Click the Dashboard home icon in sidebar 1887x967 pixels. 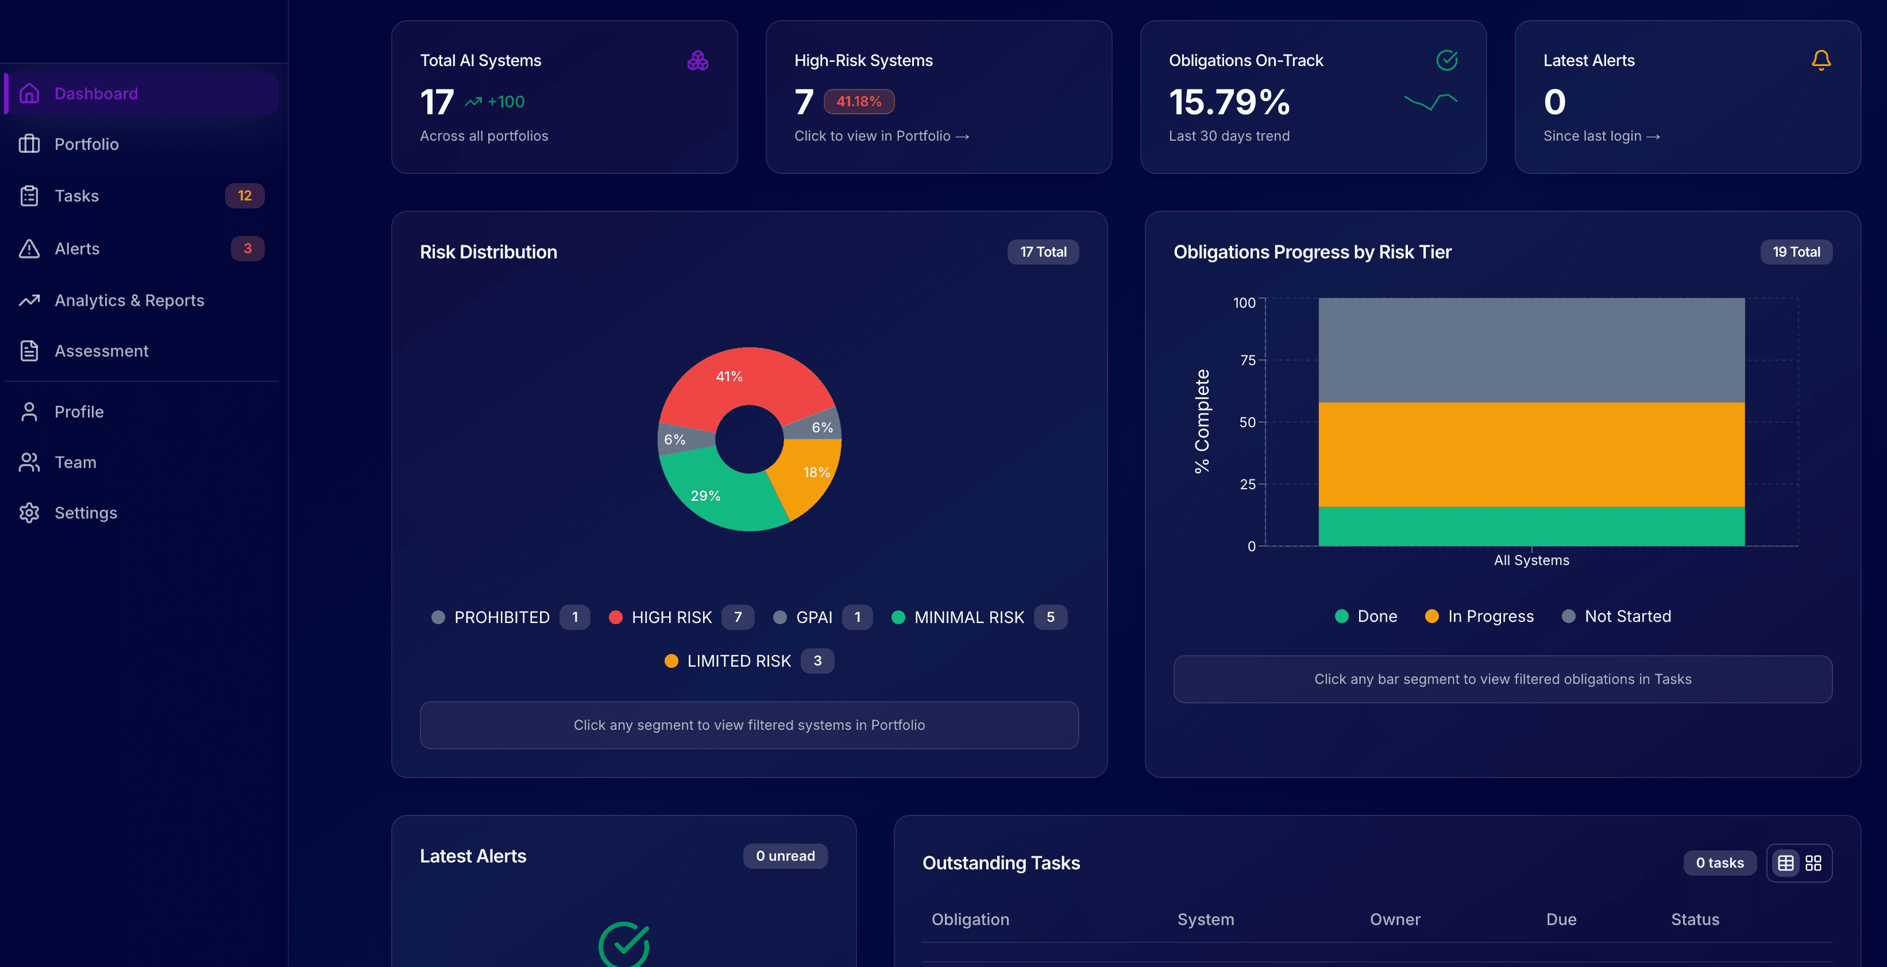click(x=29, y=94)
